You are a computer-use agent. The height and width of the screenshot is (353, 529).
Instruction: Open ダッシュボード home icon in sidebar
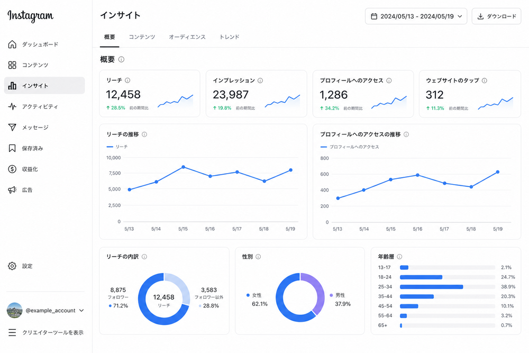point(12,44)
